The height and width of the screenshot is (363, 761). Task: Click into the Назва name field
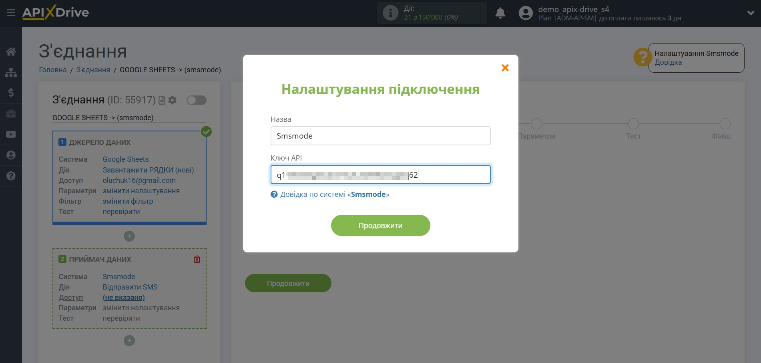[x=380, y=136]
